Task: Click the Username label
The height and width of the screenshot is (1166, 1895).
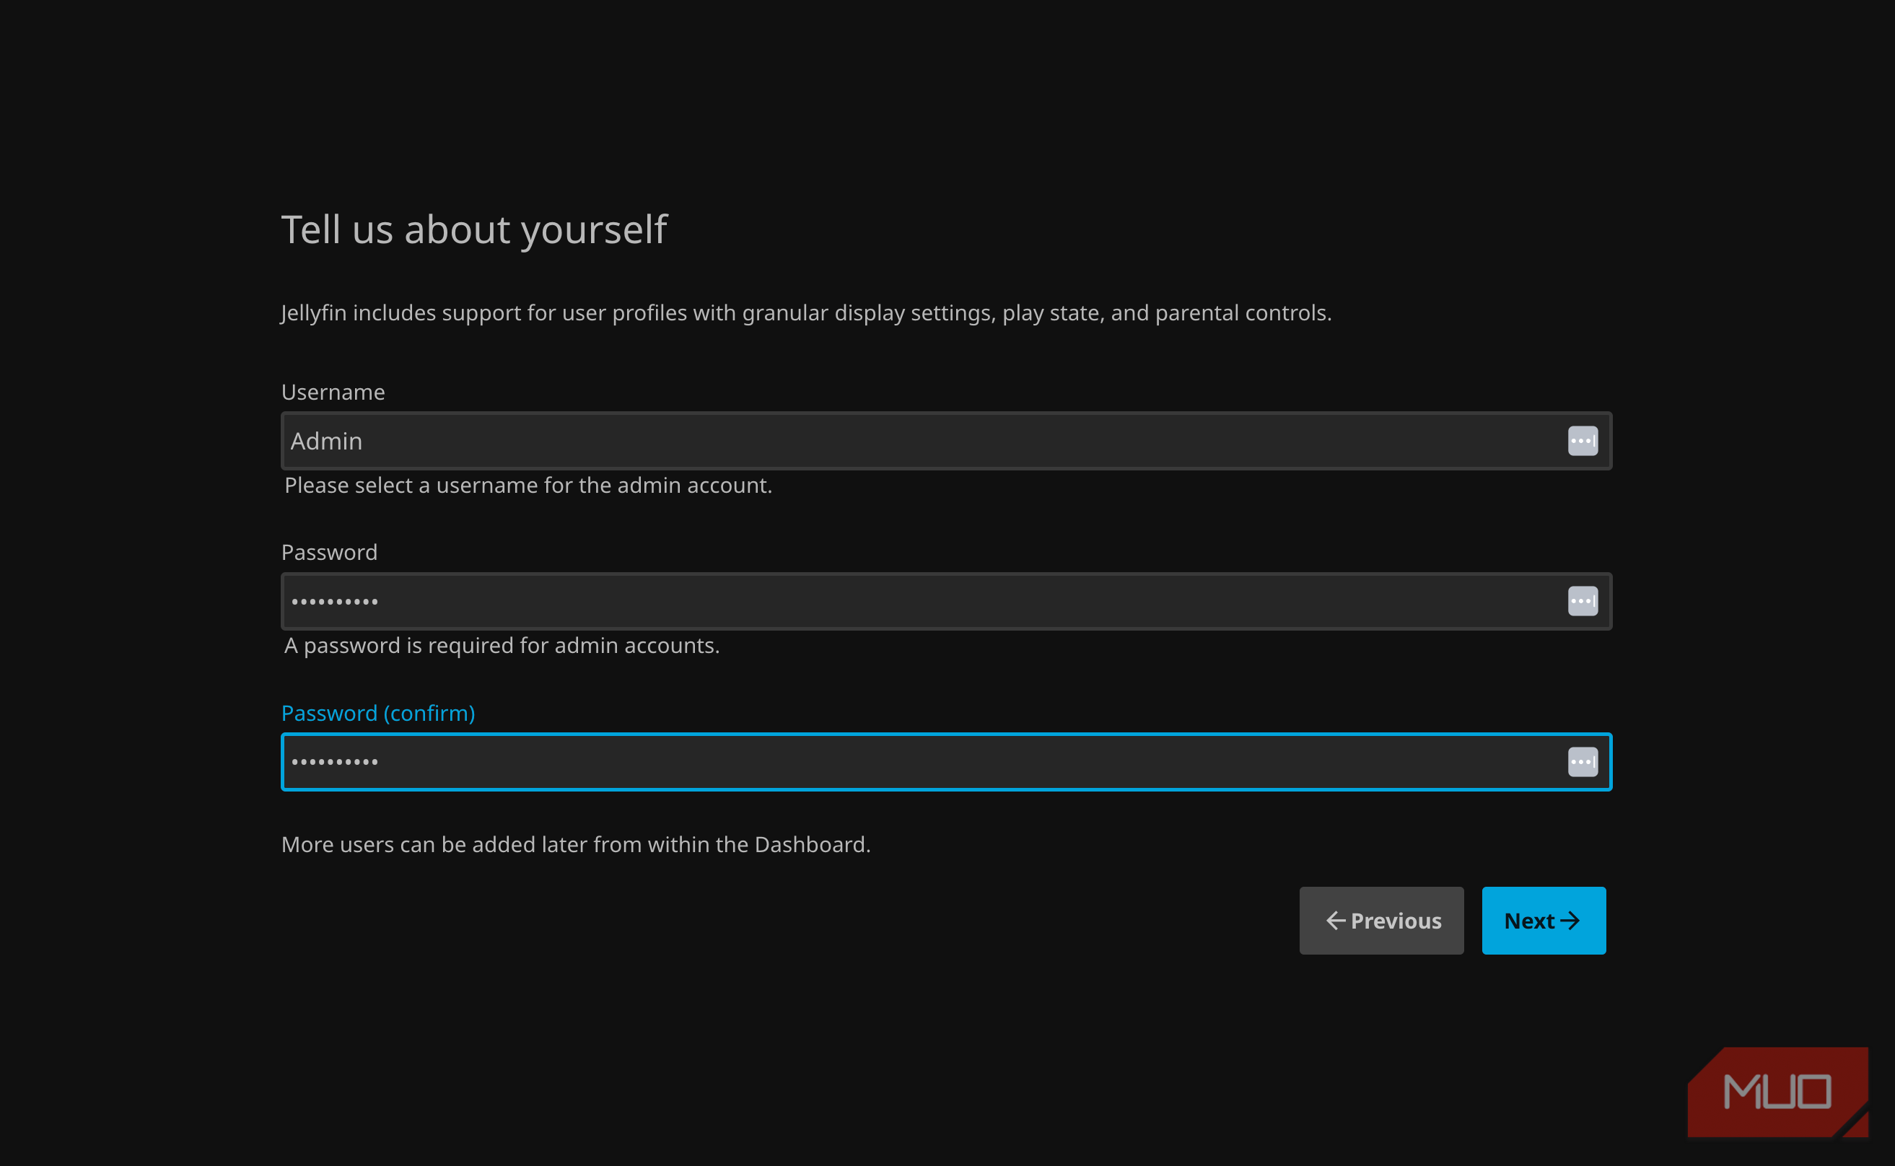Action: point(333,393)
